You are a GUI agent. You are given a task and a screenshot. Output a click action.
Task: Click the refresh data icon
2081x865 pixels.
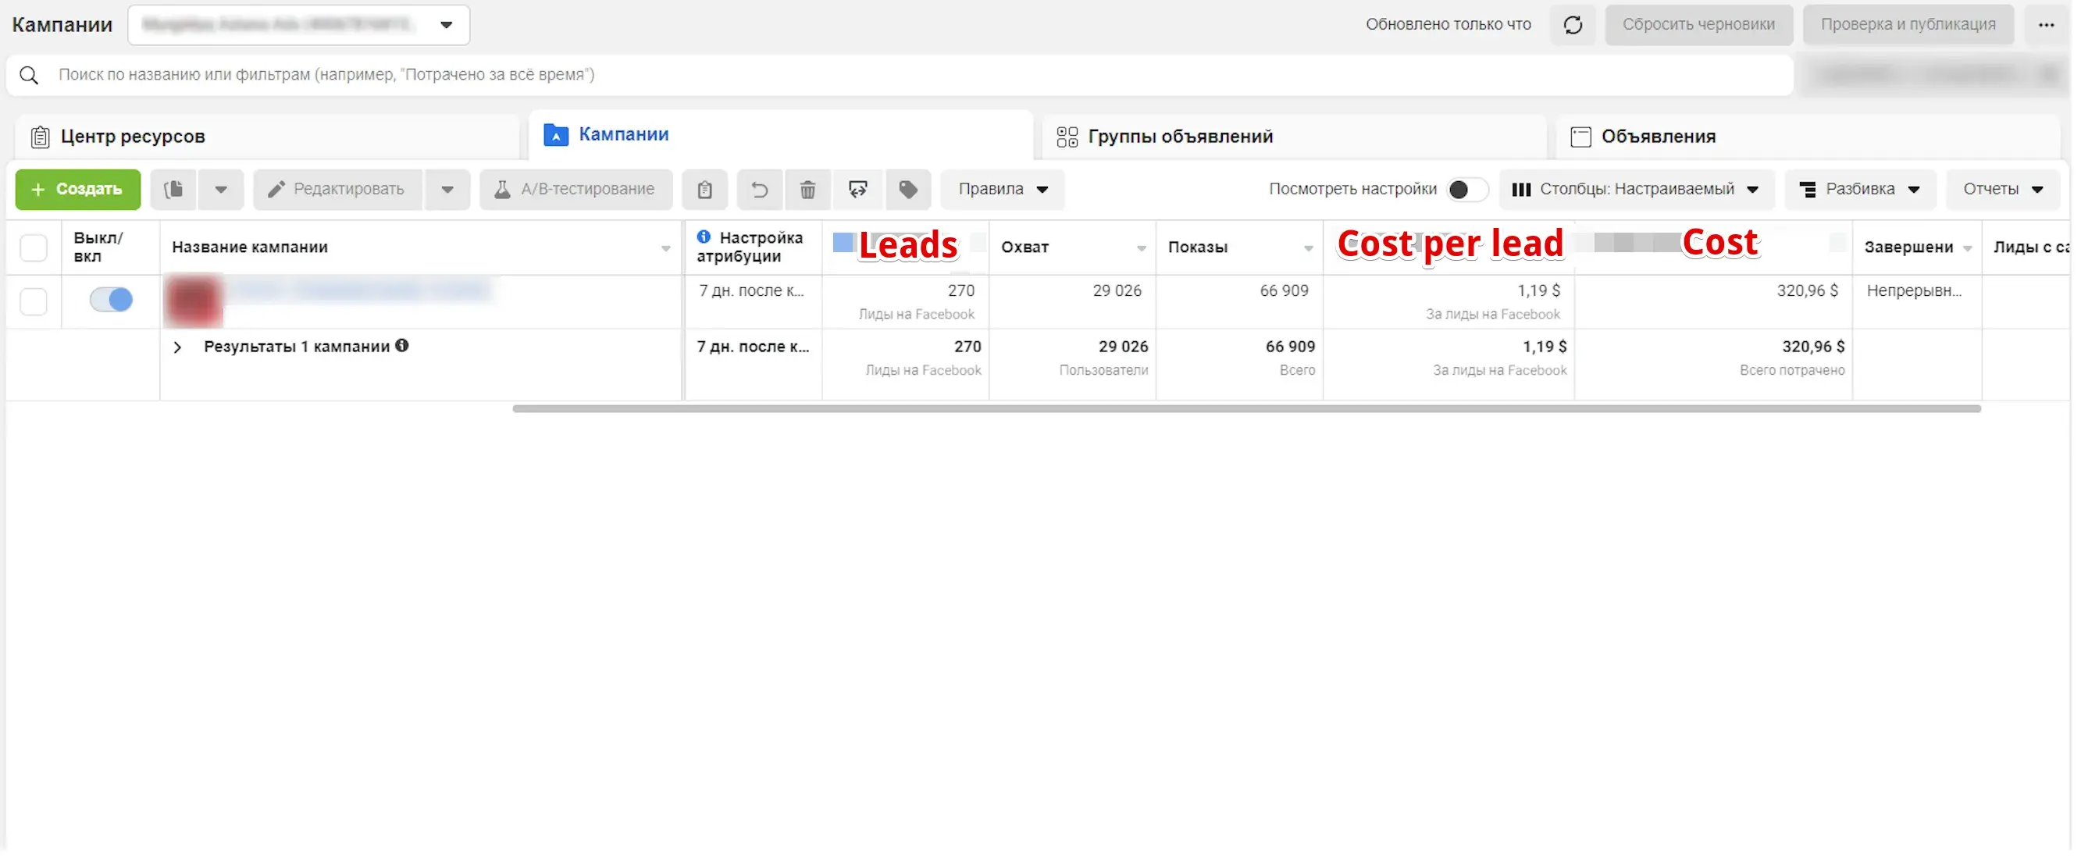[1572, 25]
